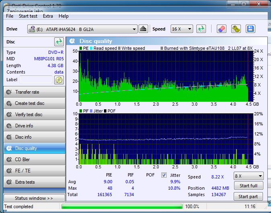Image resolution: width=271 pixels, height=213 pixels.
Task: Click the Samples value 134267
Action: (x=218, y=195)
